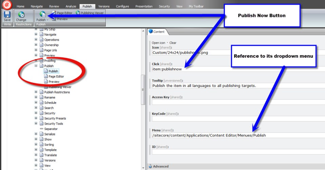325x170 pixels.
Task: Click the Save floppy disk icon
Action: [x=7, y=14]
